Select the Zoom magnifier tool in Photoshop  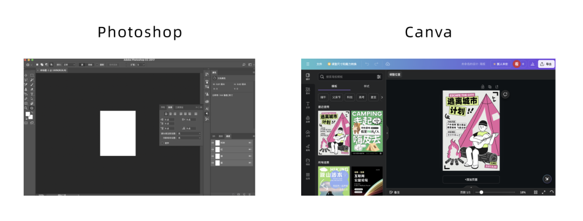26,108
